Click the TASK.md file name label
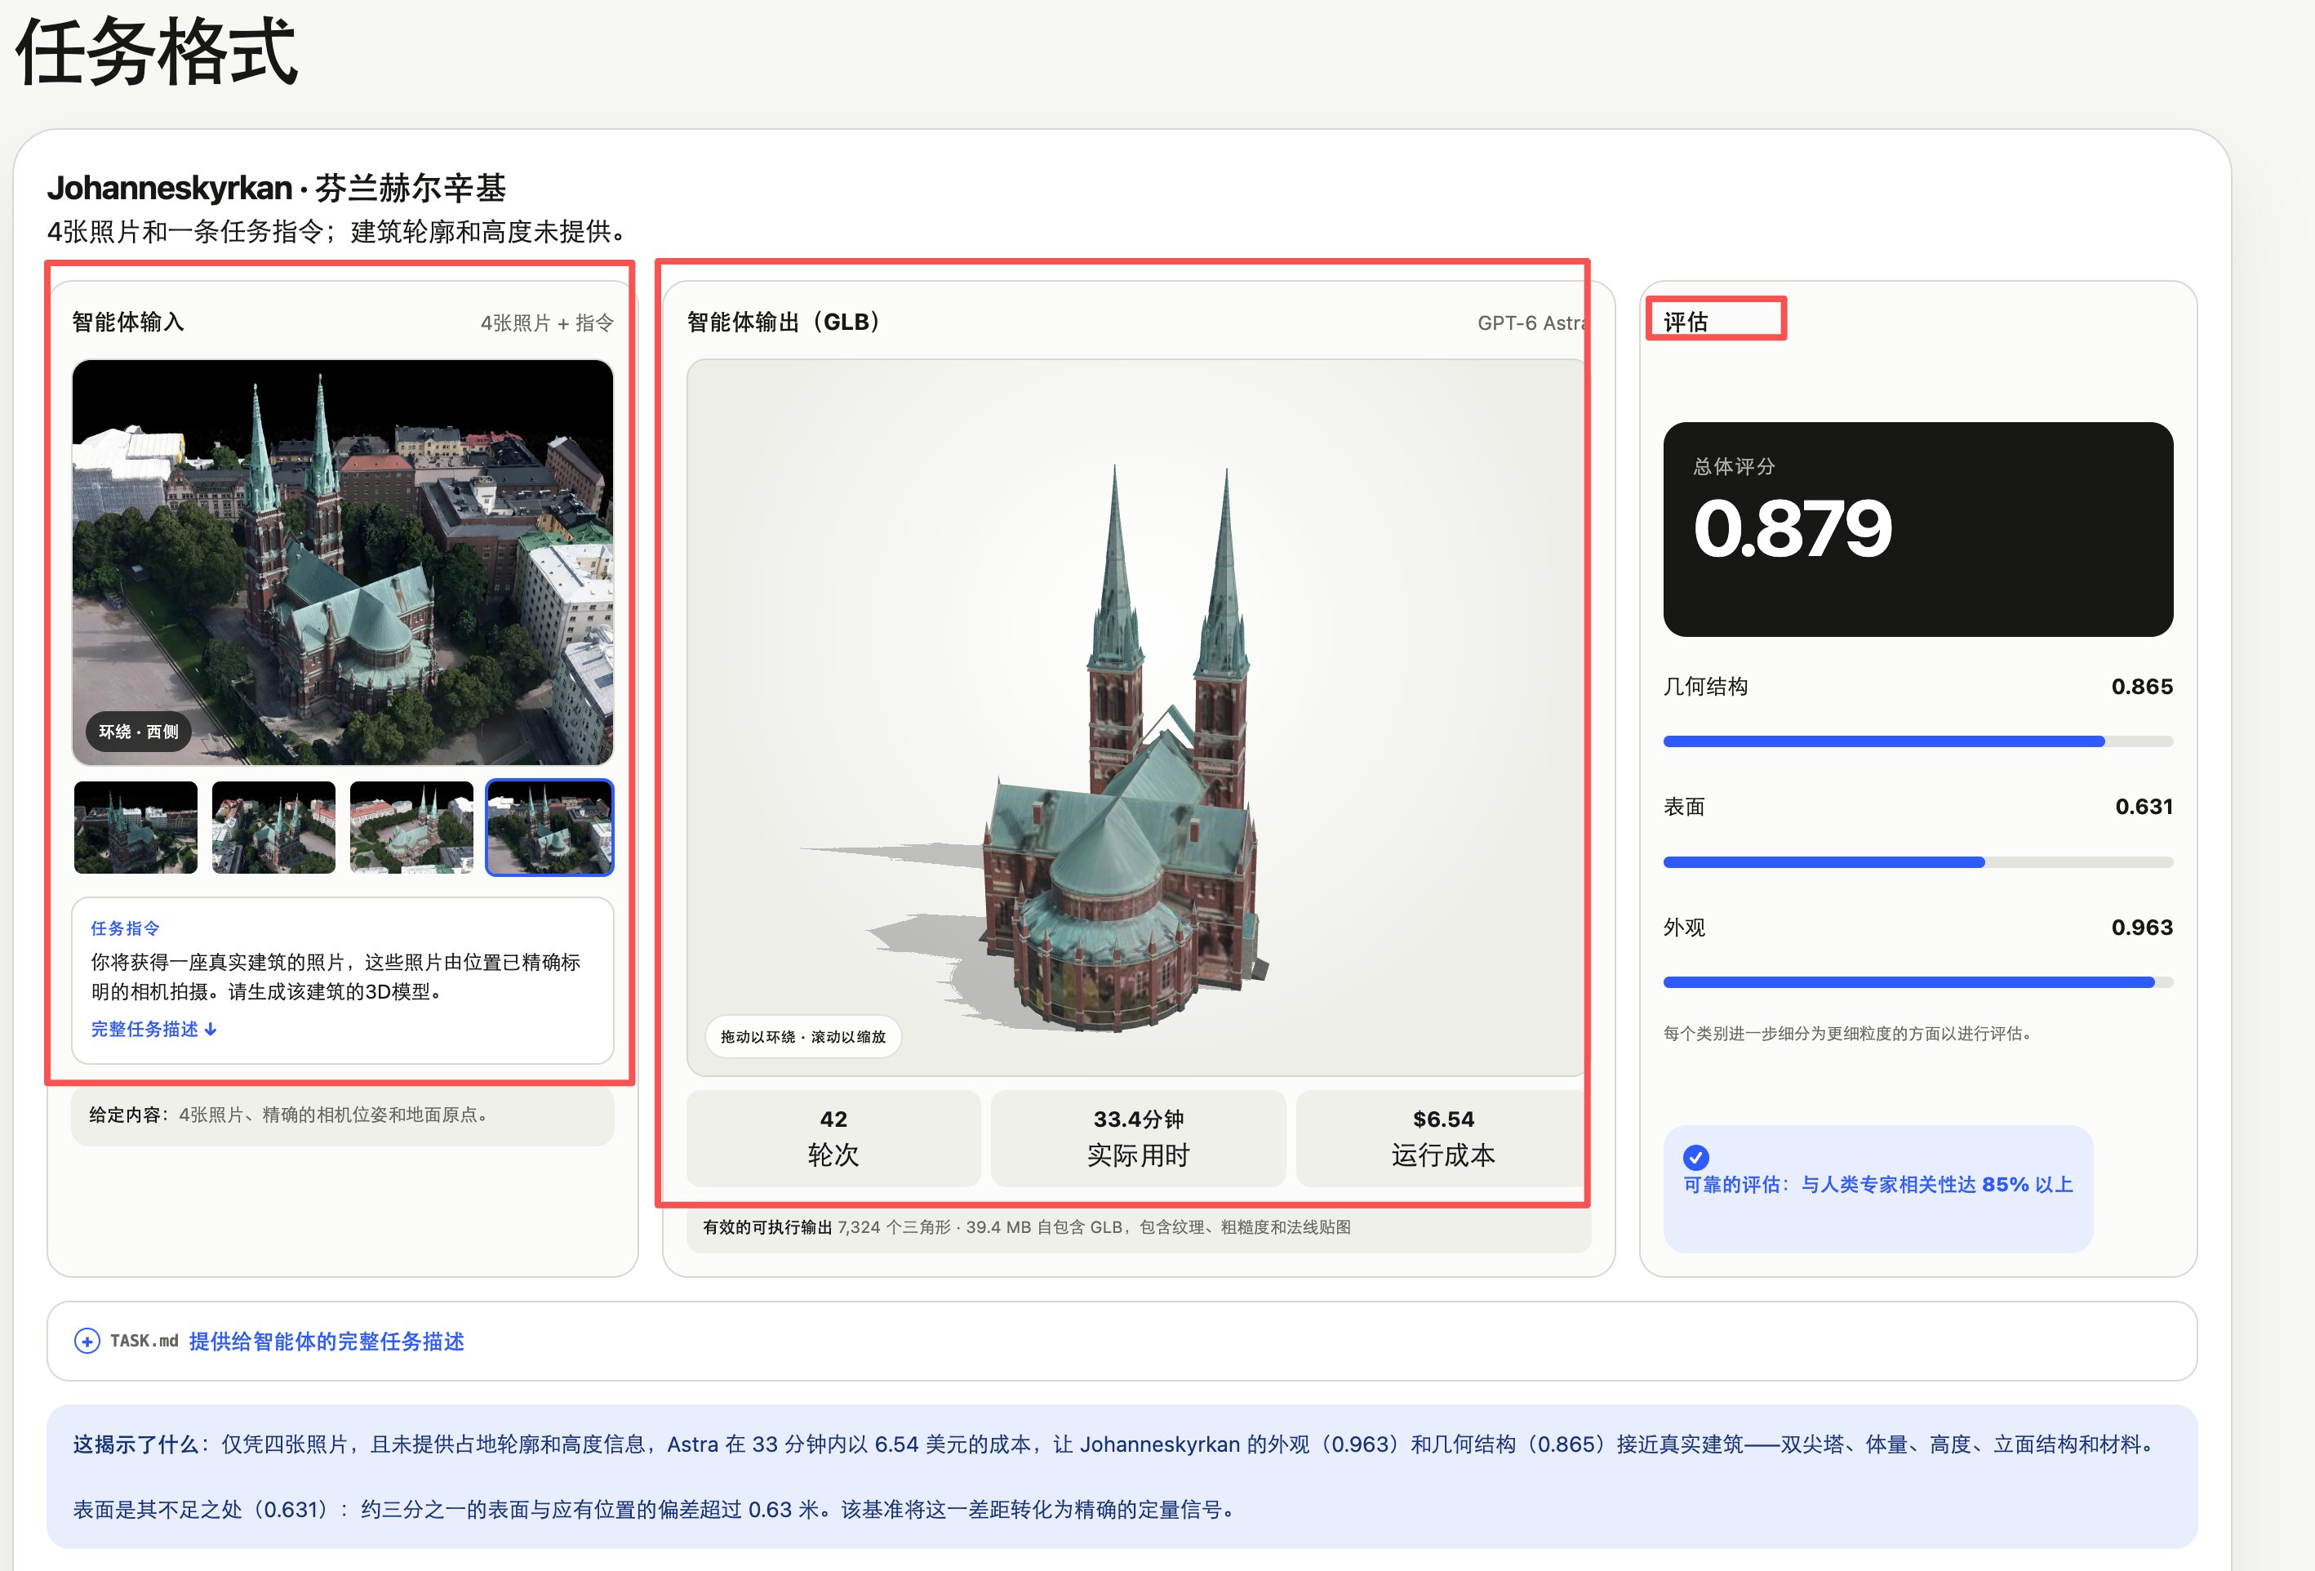The height and width of the screenshot is (1571, 2315). pyautogui.click(x=144, y=1341)
